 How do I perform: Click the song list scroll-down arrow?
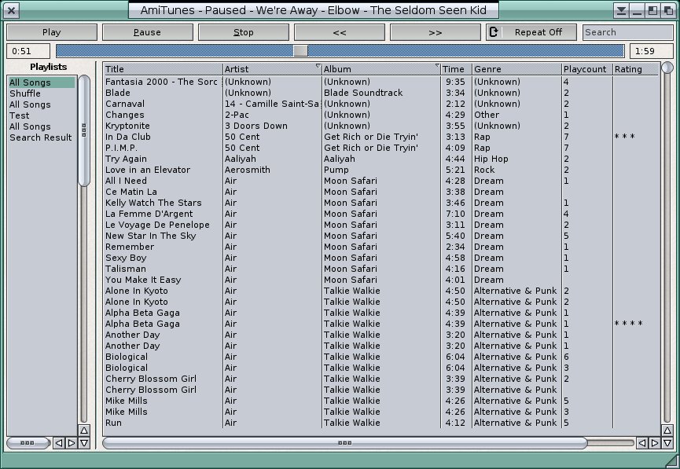click(x=667, y=443)
